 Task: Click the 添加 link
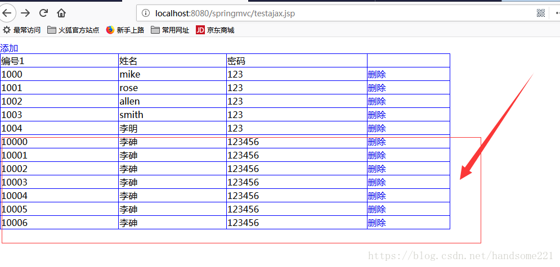tap(9, 48)
